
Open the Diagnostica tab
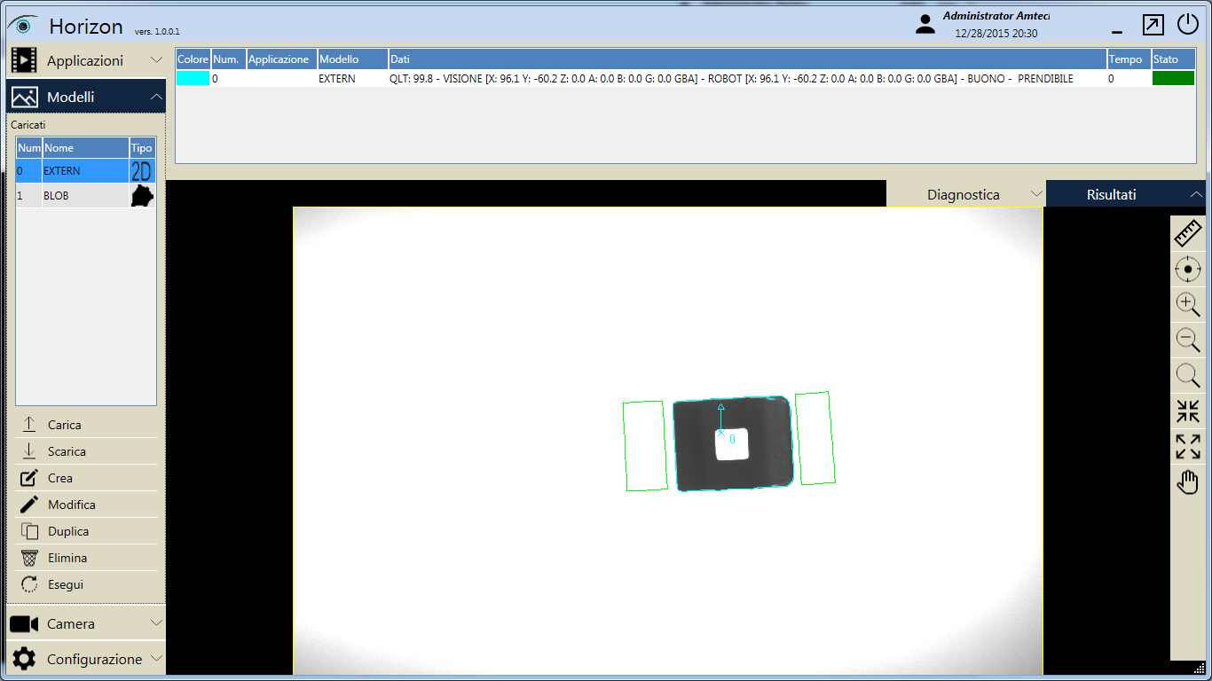click(x=966, y=194)
